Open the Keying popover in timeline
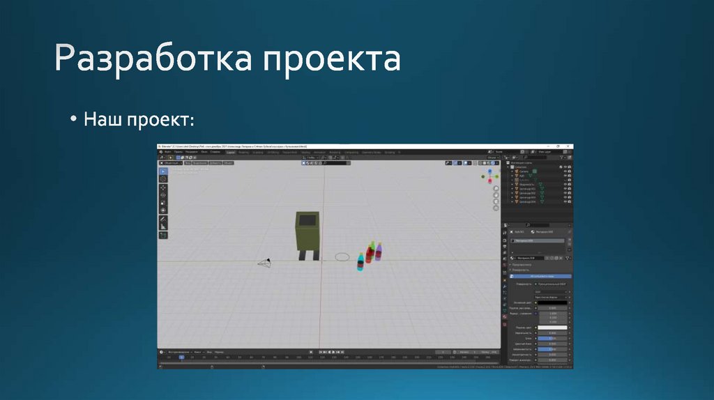This screenshot has height=400, width=714. 198,352
